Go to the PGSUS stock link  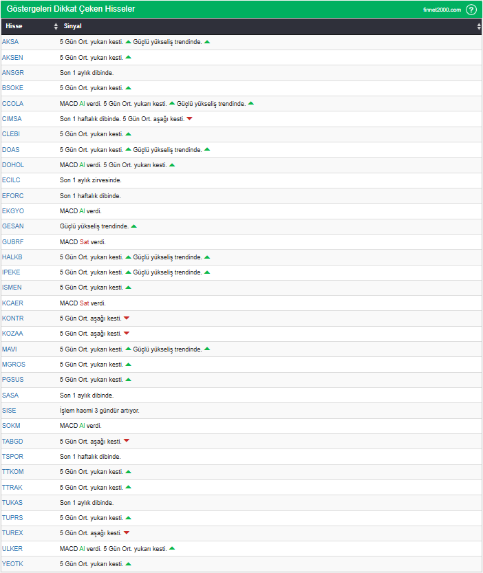(12, 380)
